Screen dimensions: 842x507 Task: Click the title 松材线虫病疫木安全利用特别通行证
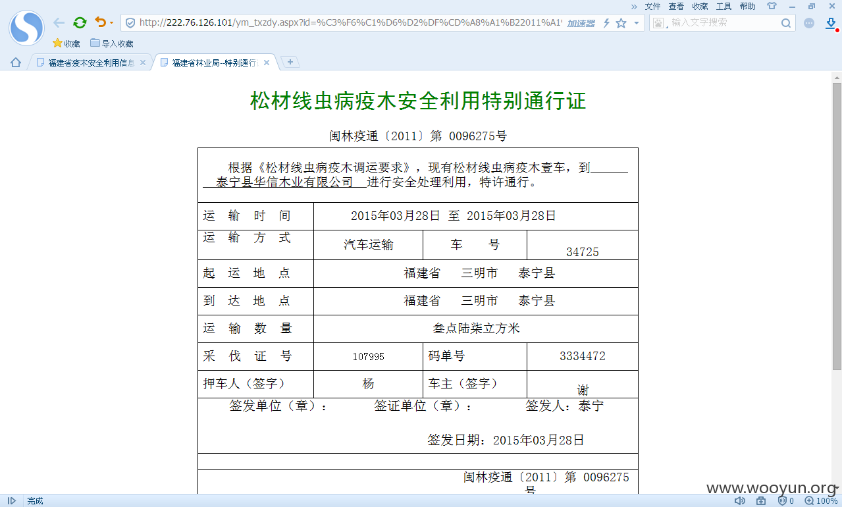(418, 101)
